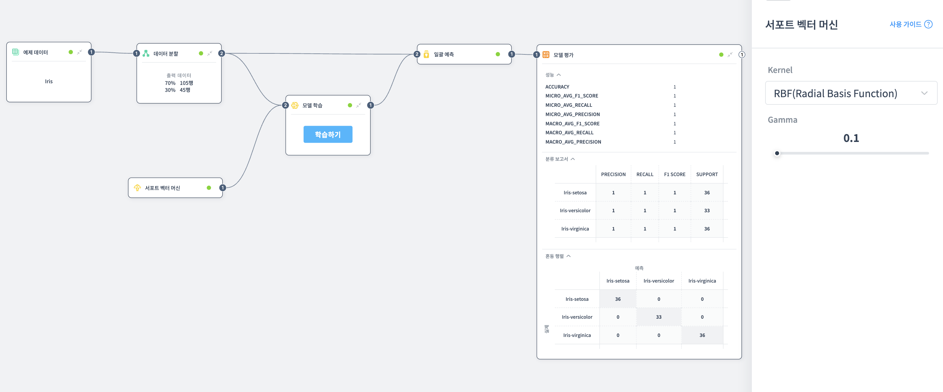Shrink the 데이터 분할 node
The width and height of the screenshot is (943, 392).
210,53
